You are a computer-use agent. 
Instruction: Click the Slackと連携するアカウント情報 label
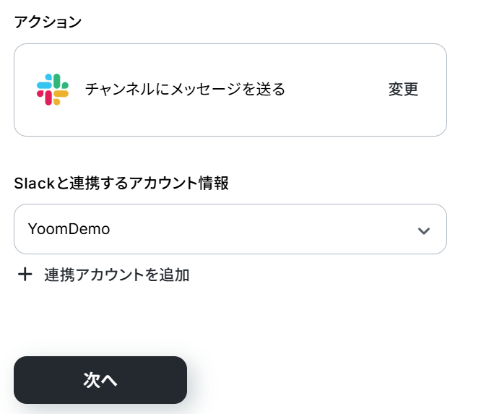121,184
